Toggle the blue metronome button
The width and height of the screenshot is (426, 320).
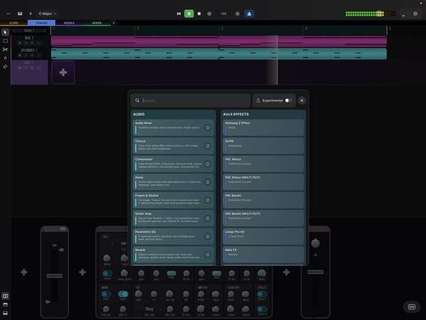(x=249, y=14)
